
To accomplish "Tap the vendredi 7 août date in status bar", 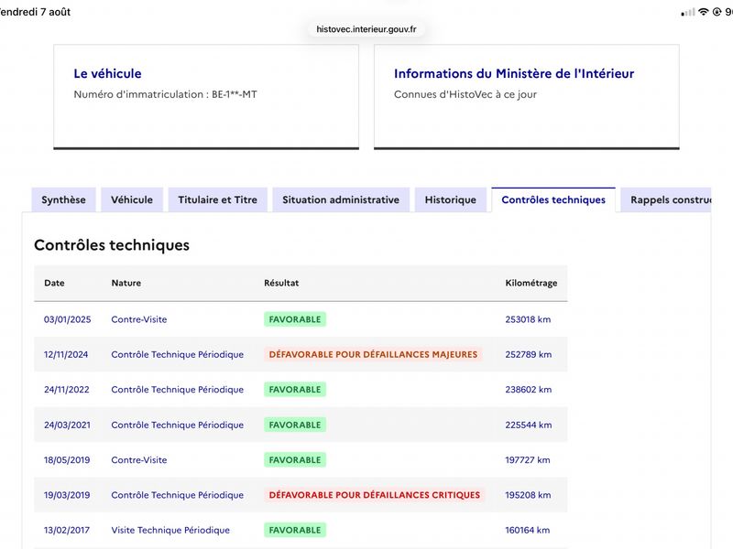I will [x=35, y=12].
